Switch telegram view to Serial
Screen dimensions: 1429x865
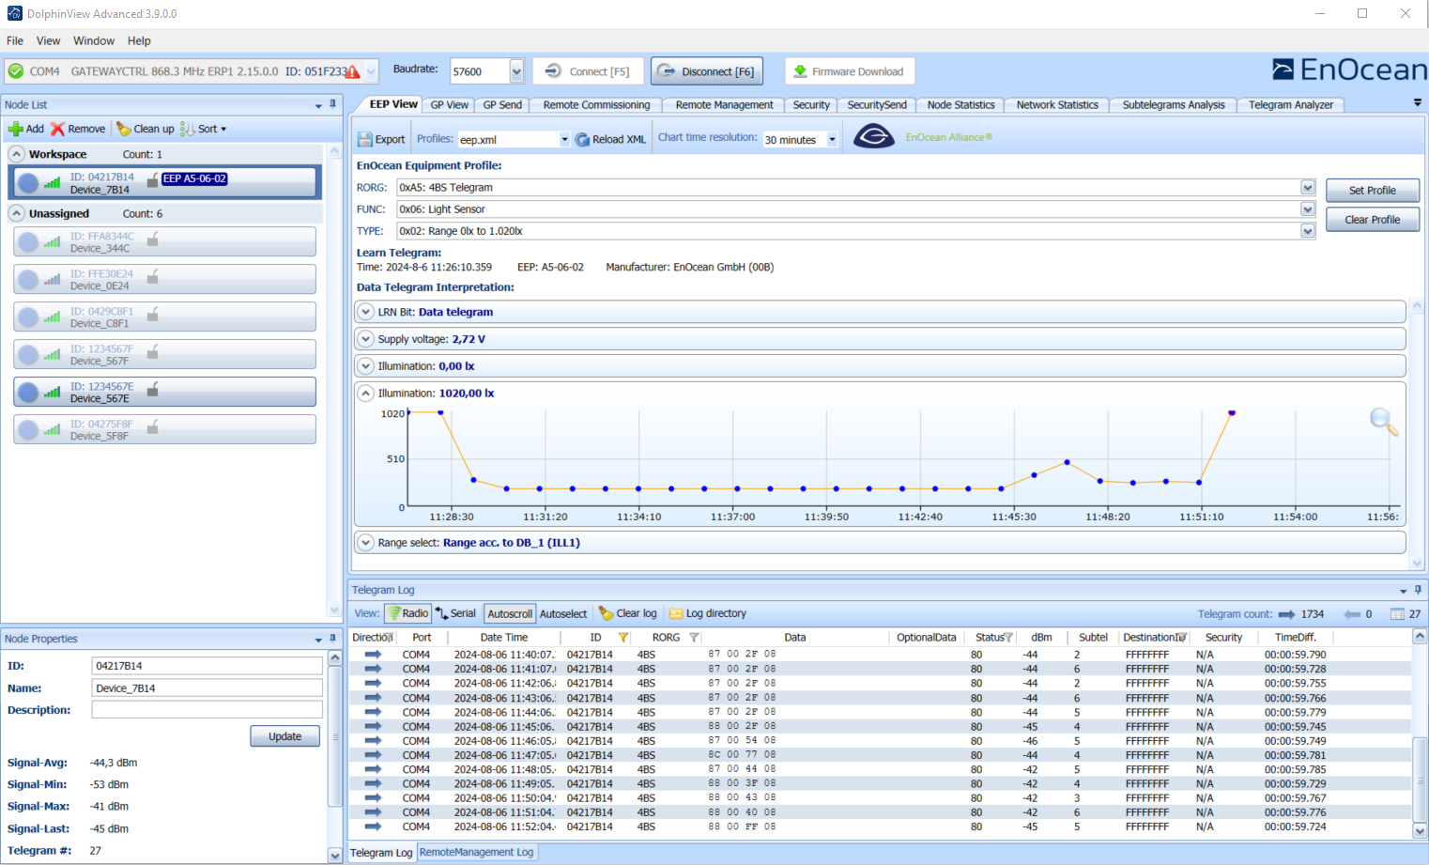pyautogui.click(x=455, y=613)
